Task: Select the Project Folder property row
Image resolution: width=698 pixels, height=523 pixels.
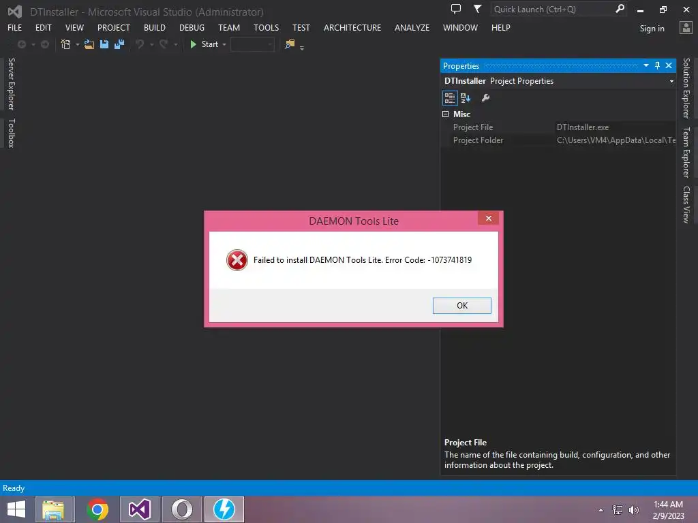Action: [x=558, y=140]
